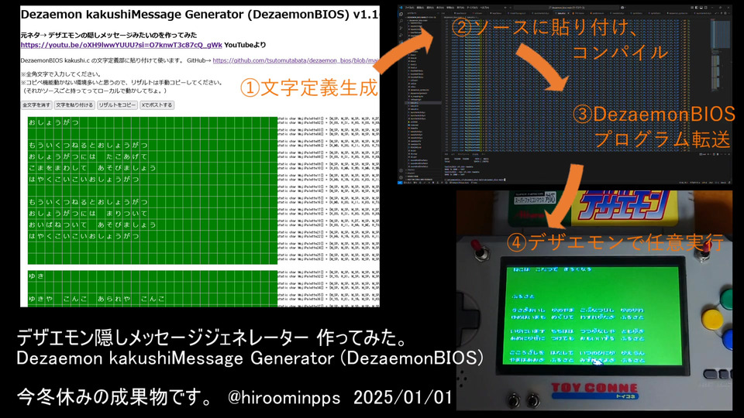Screen dimensions: 744x418
Task: Open the VS Code Accounts icon
Action: [x=401, y=170]
